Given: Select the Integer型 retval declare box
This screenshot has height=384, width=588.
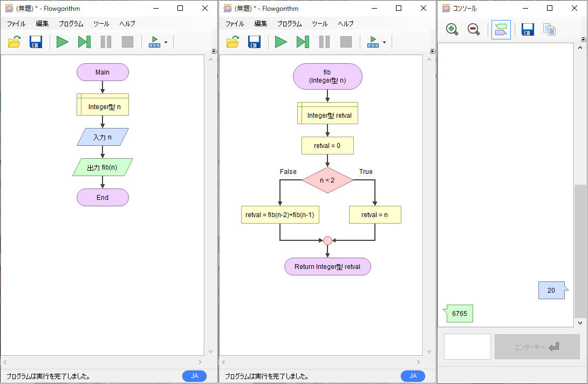Looking at the screenshot, I should coord(328,113).
